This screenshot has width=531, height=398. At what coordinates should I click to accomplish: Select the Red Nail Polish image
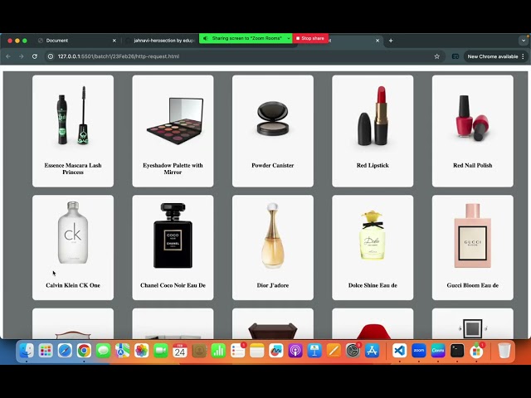[472, 118]
